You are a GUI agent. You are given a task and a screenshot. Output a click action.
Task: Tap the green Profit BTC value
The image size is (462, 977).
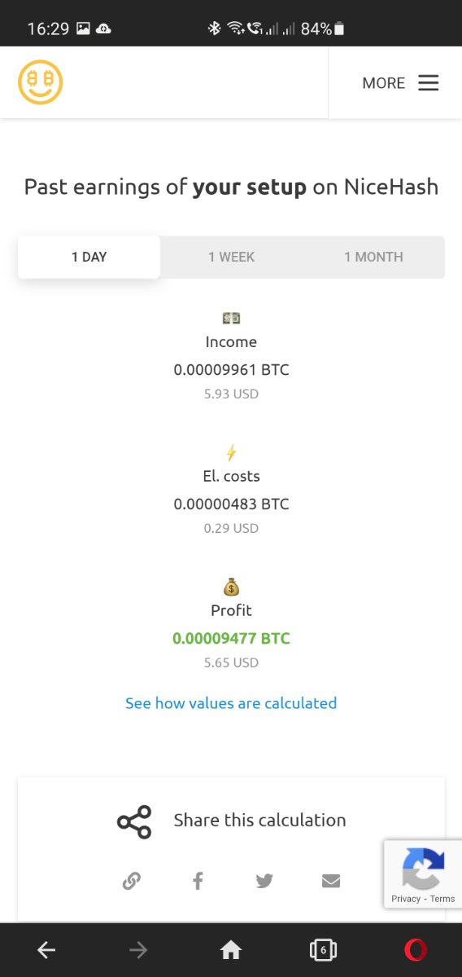click(x=231, y=638)
